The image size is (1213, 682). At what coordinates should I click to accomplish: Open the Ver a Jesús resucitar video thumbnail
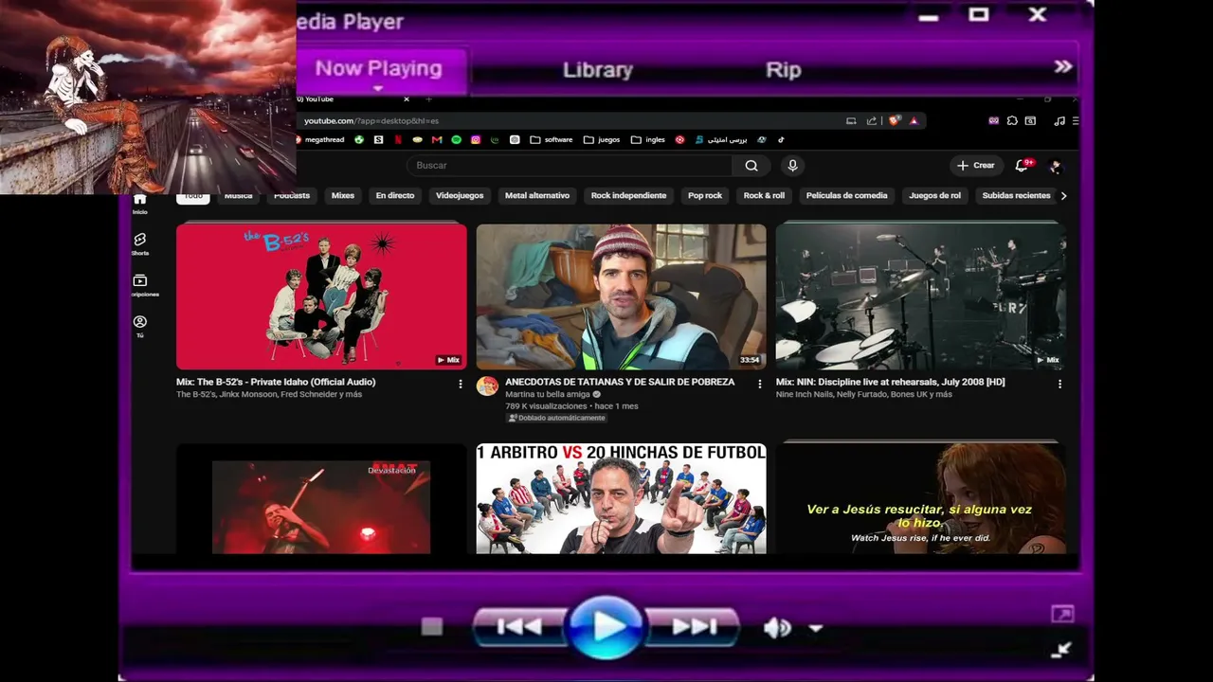click(920, 498)
